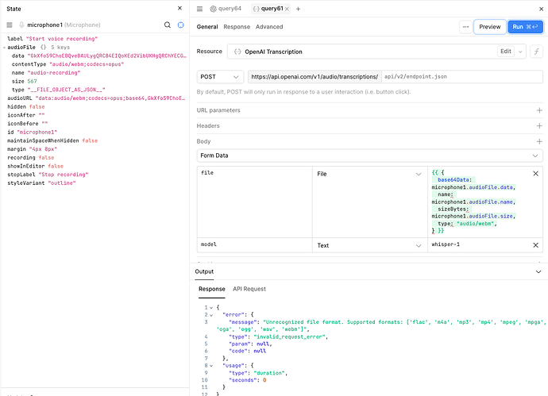Click the Preview button

pyautogui.click(x=490, y=27)
